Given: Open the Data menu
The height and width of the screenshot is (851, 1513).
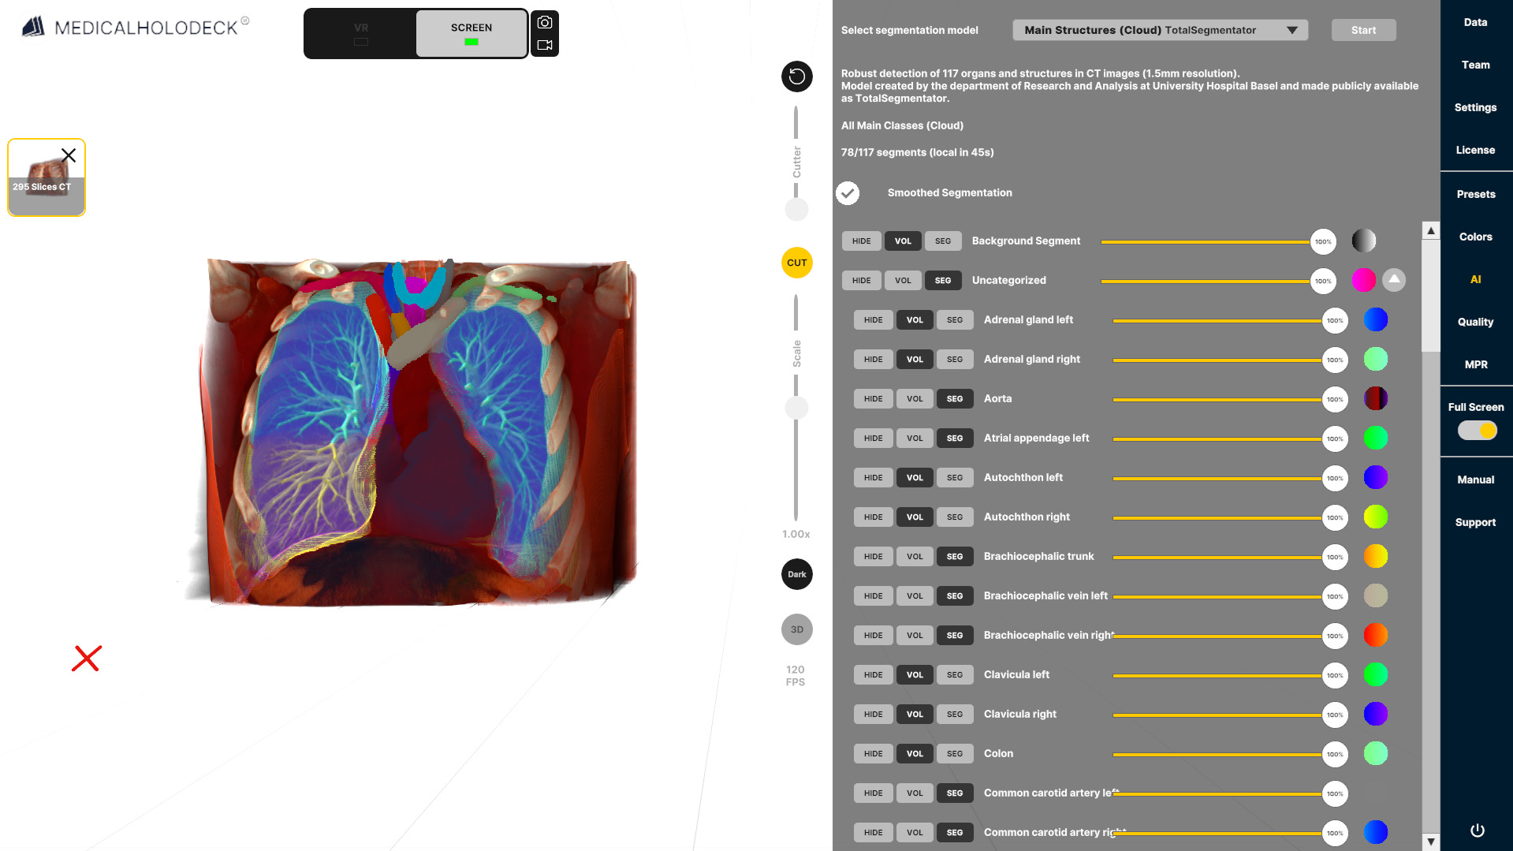Looking at the screenshot, I should [1476, 22].
